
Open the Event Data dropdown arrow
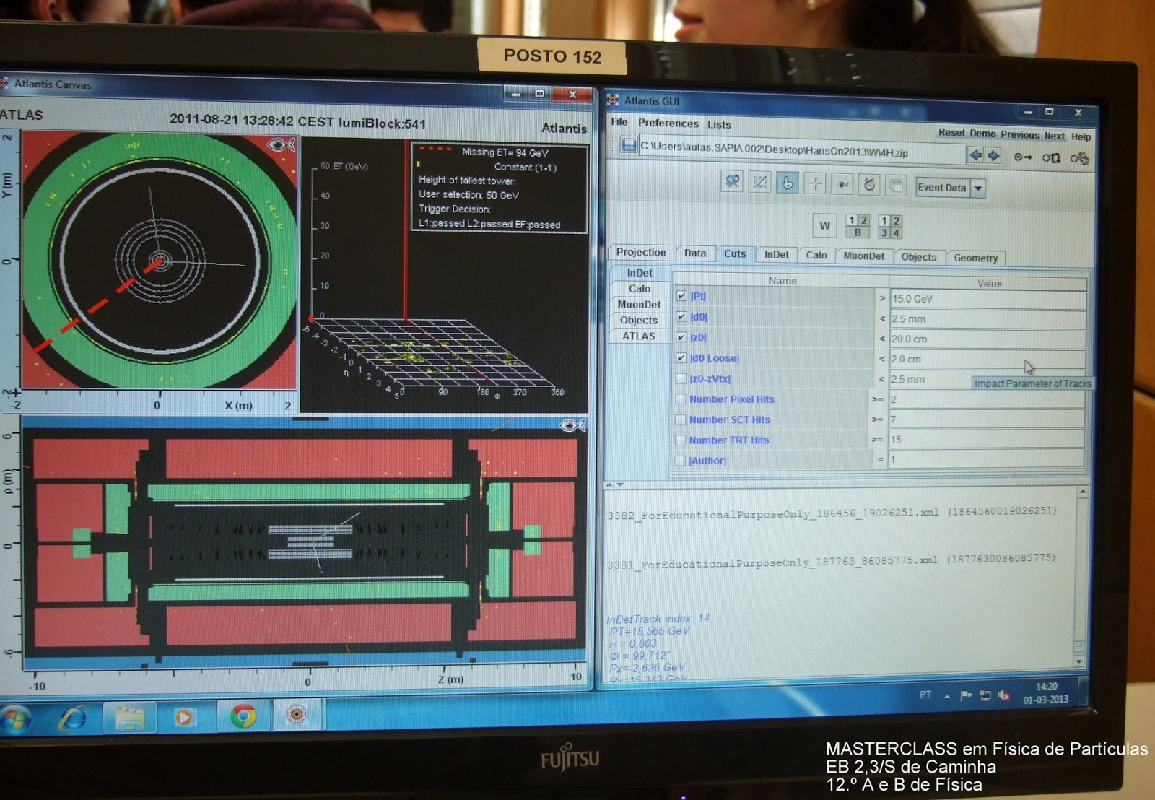(x=978, y=188)
